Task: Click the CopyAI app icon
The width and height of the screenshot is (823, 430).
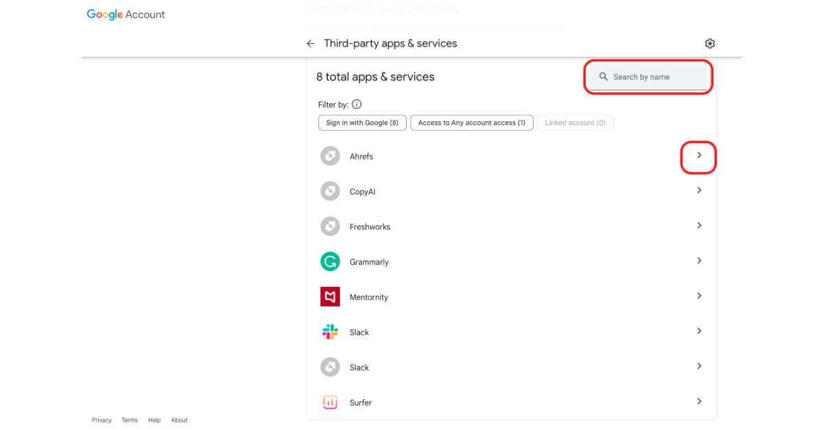Action: [330, 191]
